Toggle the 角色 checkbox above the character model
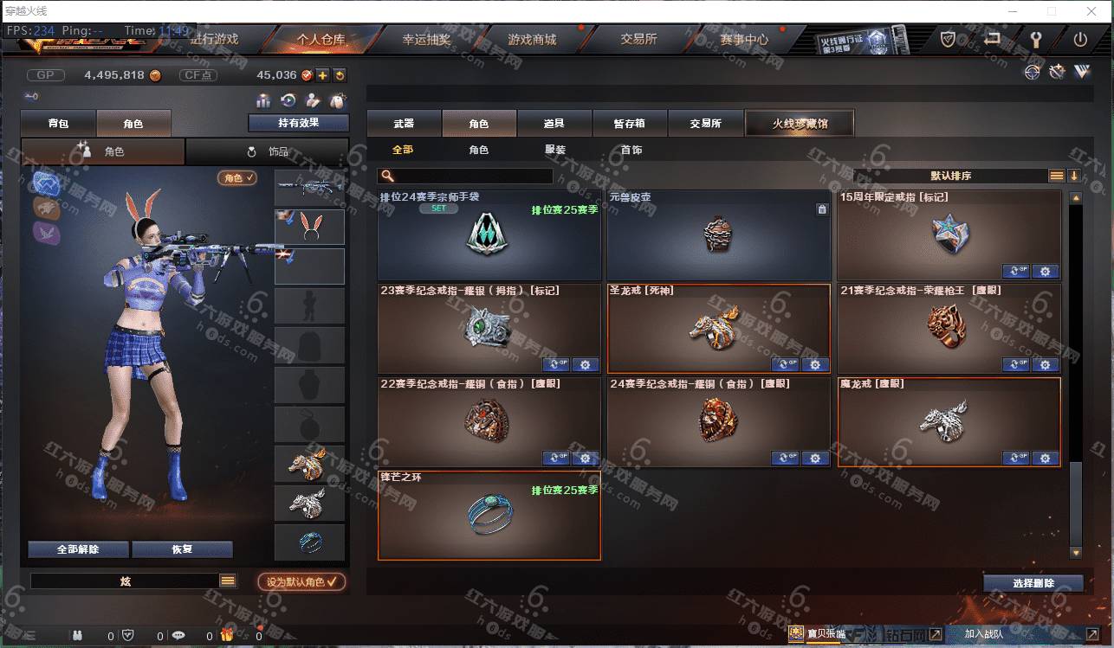Screen dimensions: 1114x648 tap(238, 177)
